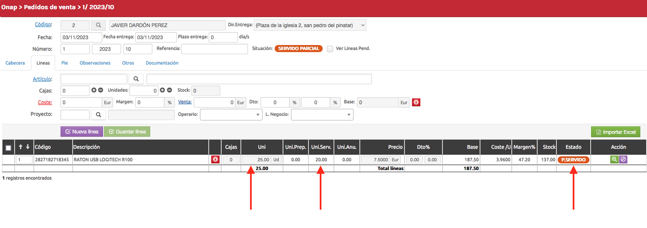Click the customer code search magnifier icon

99,25
